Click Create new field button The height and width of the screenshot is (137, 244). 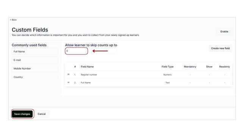[221, 48]
